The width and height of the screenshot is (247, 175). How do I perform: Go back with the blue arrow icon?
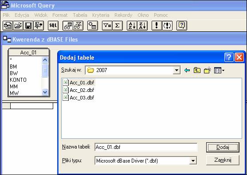pyautogui.click(x=187, y=70)
